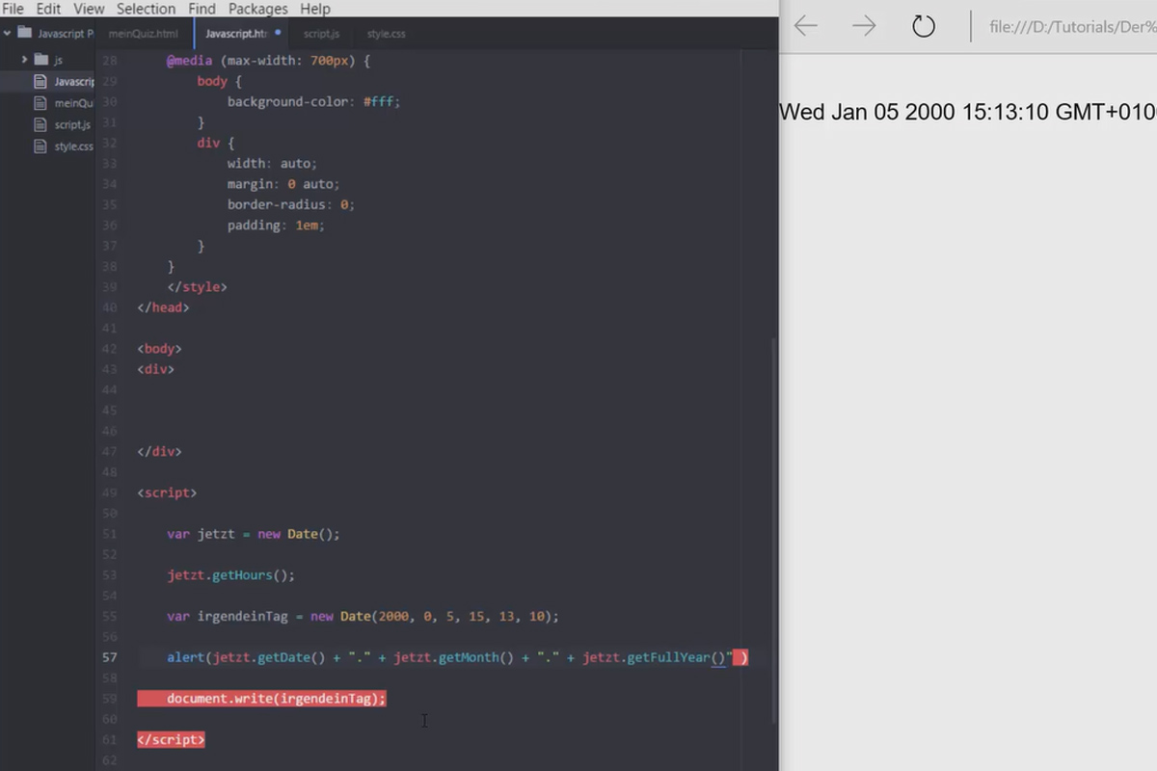Screen dimensions: 1157x771
Task: Click line number 57 in the gutter
Action: coord(109,657)
